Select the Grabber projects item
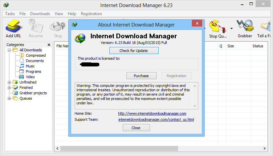The width and height of the screenshot is (273, 156). 33,93
